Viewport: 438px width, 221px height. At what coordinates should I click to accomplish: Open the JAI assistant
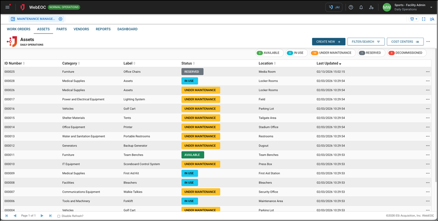coord(334,7)
